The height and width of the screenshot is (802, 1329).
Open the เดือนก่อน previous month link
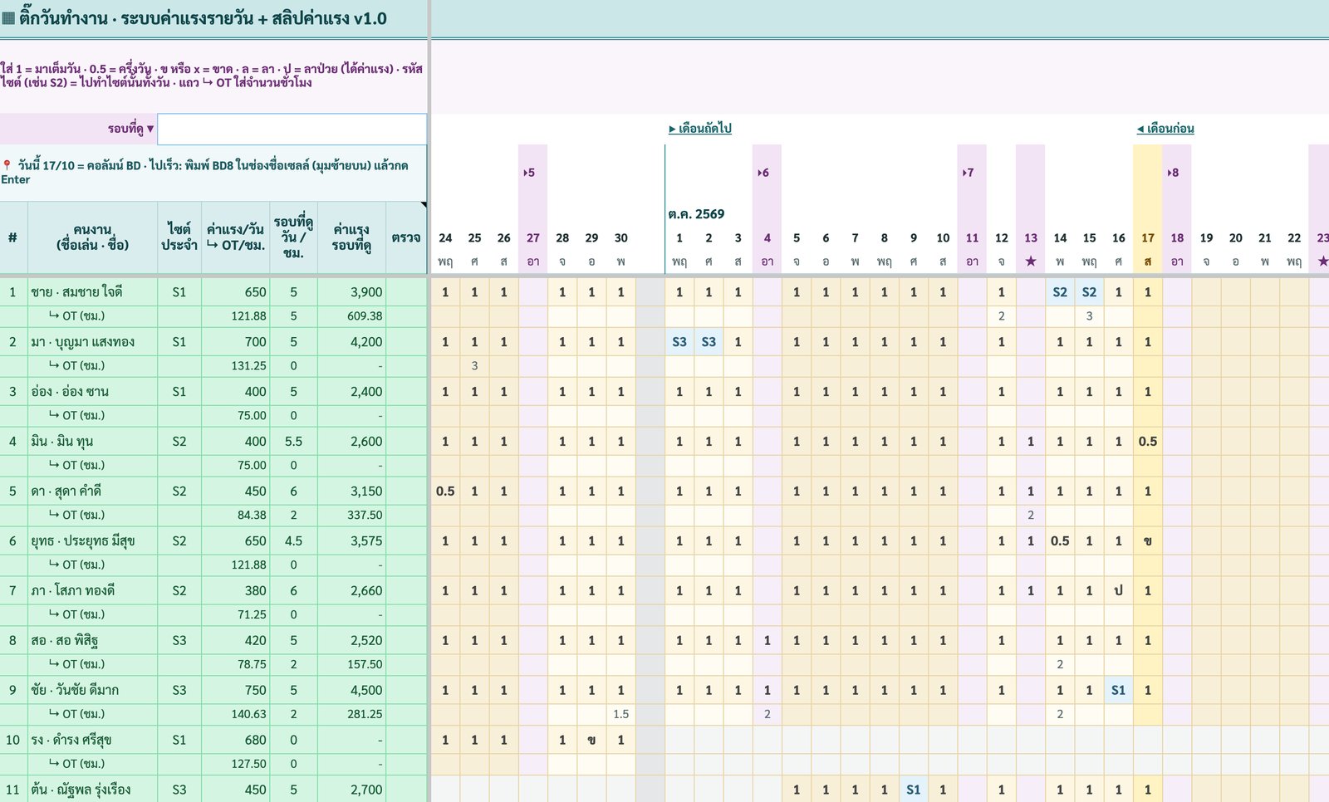(1165, 128)
